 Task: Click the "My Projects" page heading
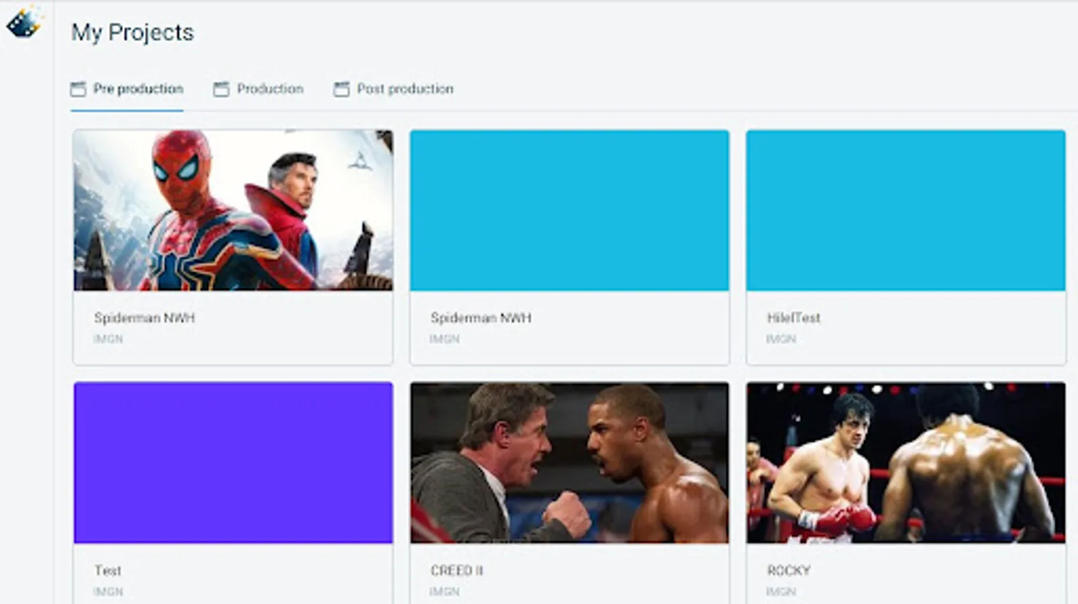click(132, 32)
